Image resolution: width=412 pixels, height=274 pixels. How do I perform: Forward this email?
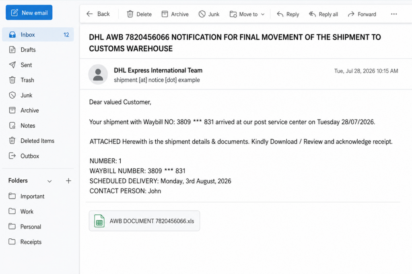coord(362,14)
